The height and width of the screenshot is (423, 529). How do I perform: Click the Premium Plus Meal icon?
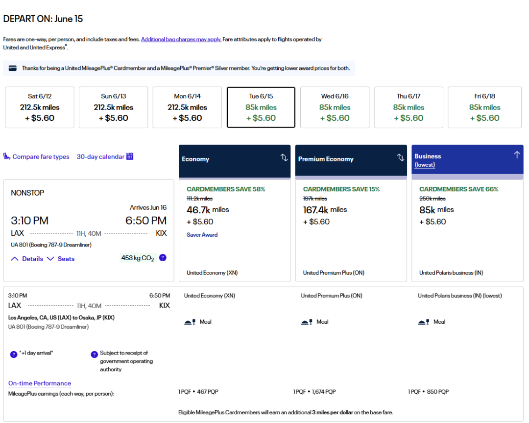(x=307, y=322)
